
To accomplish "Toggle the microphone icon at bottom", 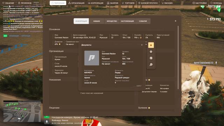I will [x=47, y=122].
